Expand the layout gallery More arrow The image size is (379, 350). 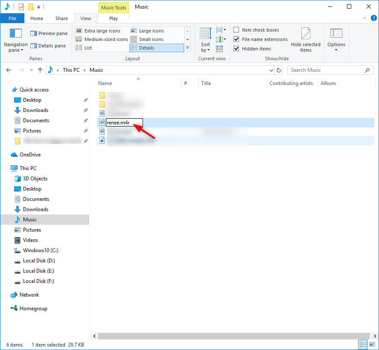click(187, 48)
